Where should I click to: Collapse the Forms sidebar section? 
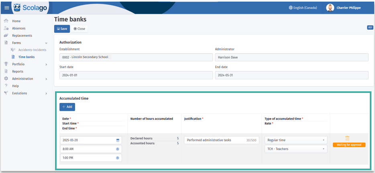click(x=46, y=43)
